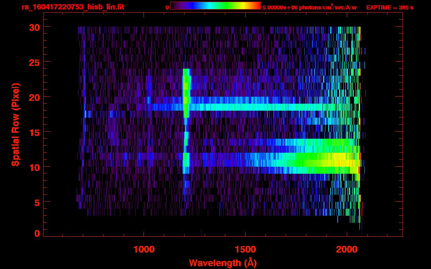Image resolution: width=431 pixels, height=269 pixels.
Task: Click the ra_160417220753_hisb_lin.fit filename title
Action: coord(73,7)
